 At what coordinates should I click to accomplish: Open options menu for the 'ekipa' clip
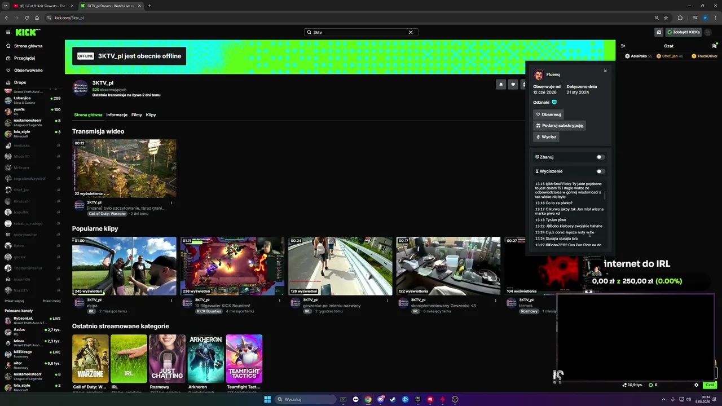(x=171, y=301)
